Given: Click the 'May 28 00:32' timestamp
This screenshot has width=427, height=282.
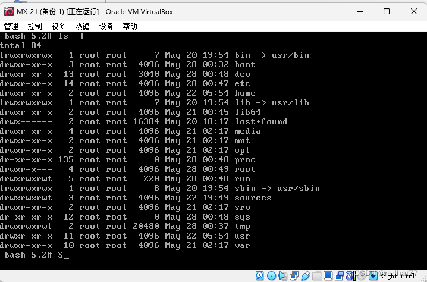Looking at the screenshot, I should [197, 65].
